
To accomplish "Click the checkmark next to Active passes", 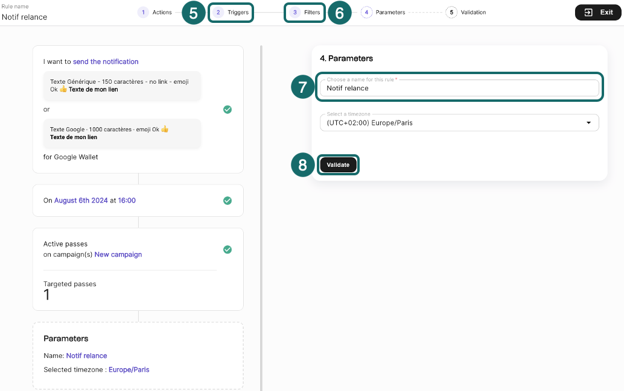I will (x=228, y=249).
